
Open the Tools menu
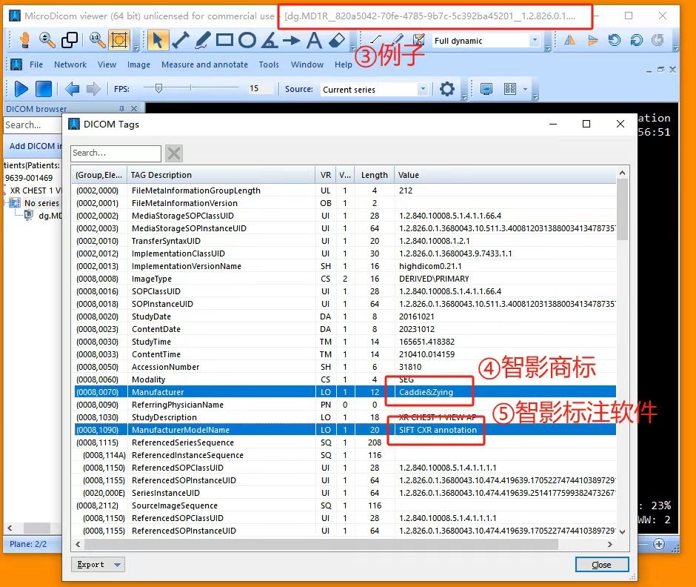(269, 64)
